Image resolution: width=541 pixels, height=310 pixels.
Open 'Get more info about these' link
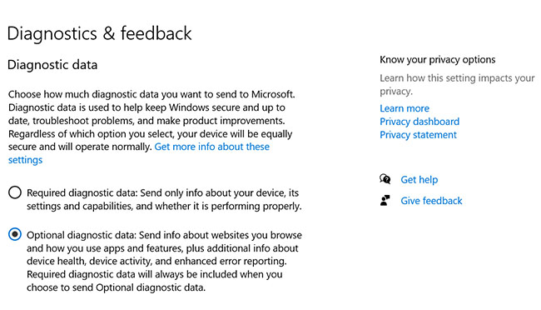coord(212,147)
